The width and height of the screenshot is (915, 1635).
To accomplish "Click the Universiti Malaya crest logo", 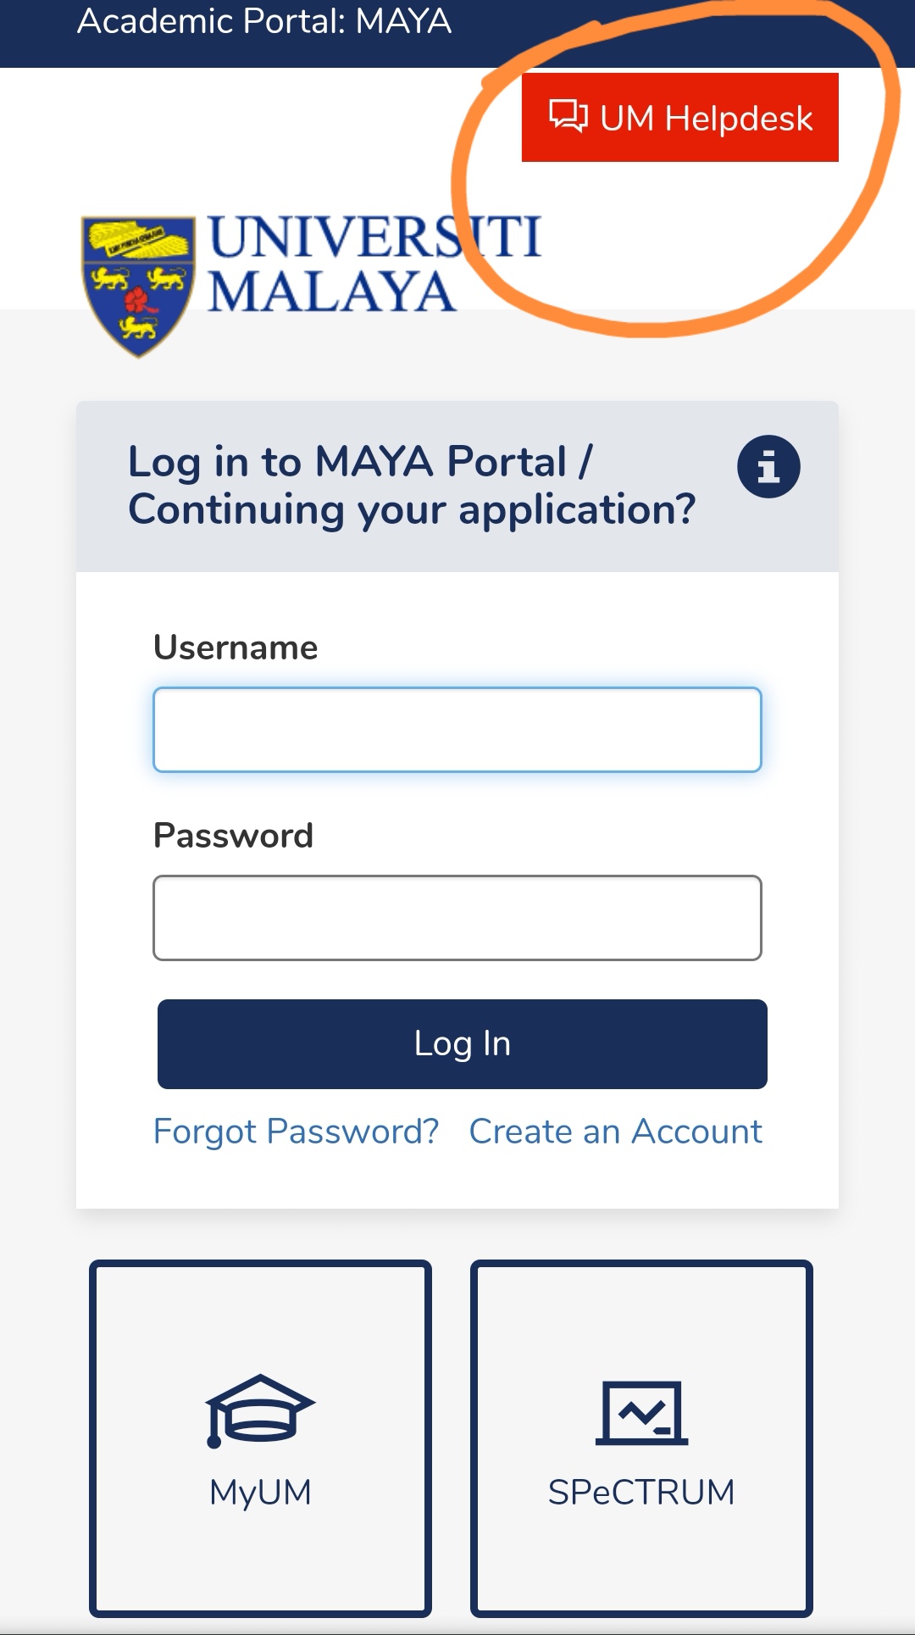I will point(138,285).
